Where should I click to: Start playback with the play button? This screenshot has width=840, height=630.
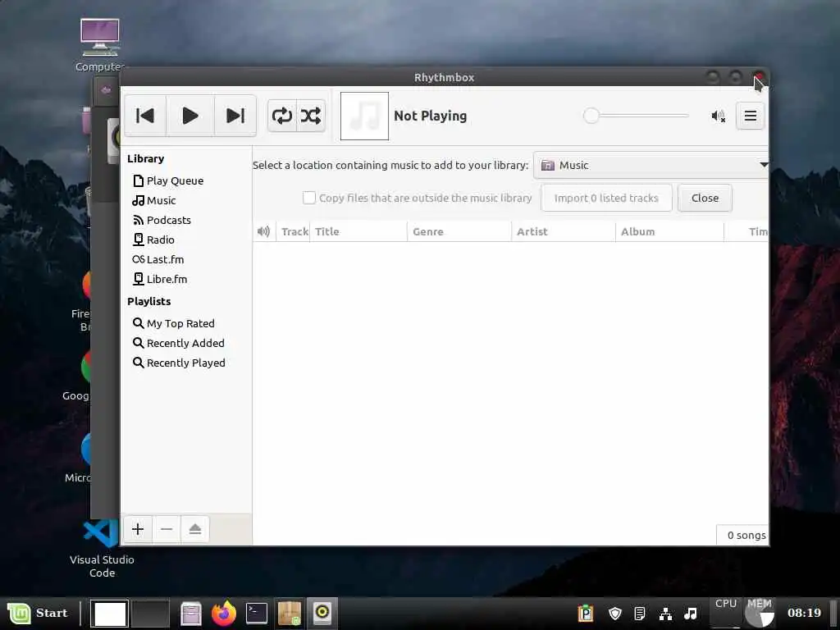pyautogui.click(x=190, y=116)
